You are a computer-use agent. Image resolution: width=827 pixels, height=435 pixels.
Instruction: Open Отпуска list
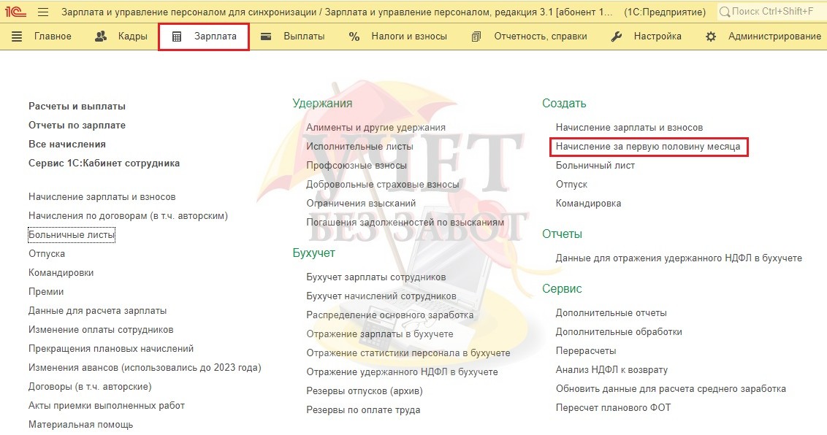pyautogui.click(x=47, y=254)
